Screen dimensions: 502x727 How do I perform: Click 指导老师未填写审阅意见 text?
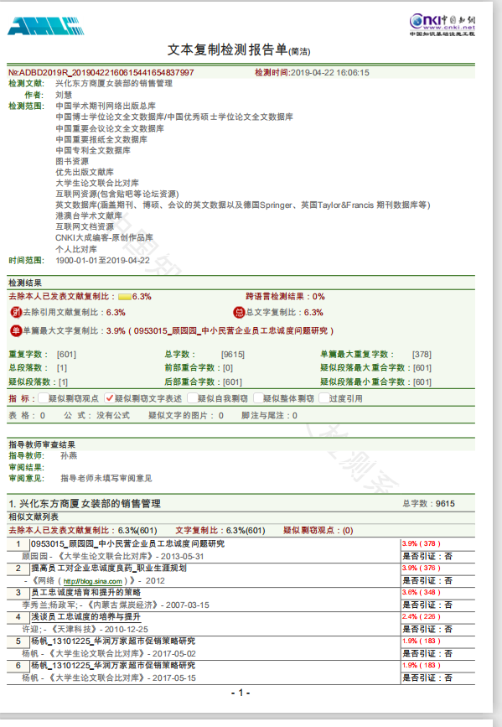pyautogui.click(x=106, y=478)
